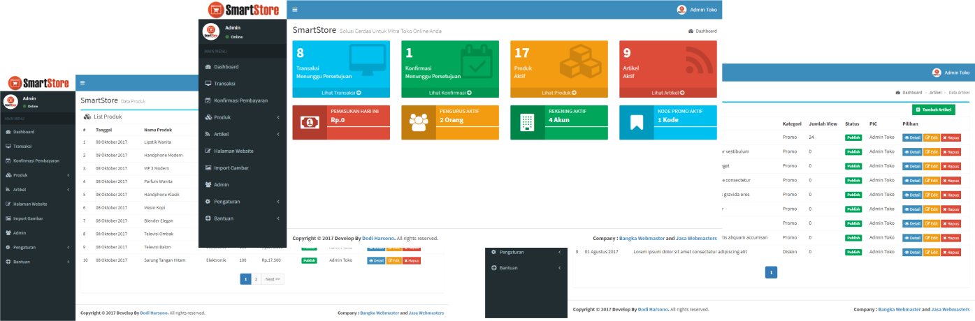Screen dimensions: 975x321
Task: Click Edit for the Diskon article row
Action: [x=932, y=252]
